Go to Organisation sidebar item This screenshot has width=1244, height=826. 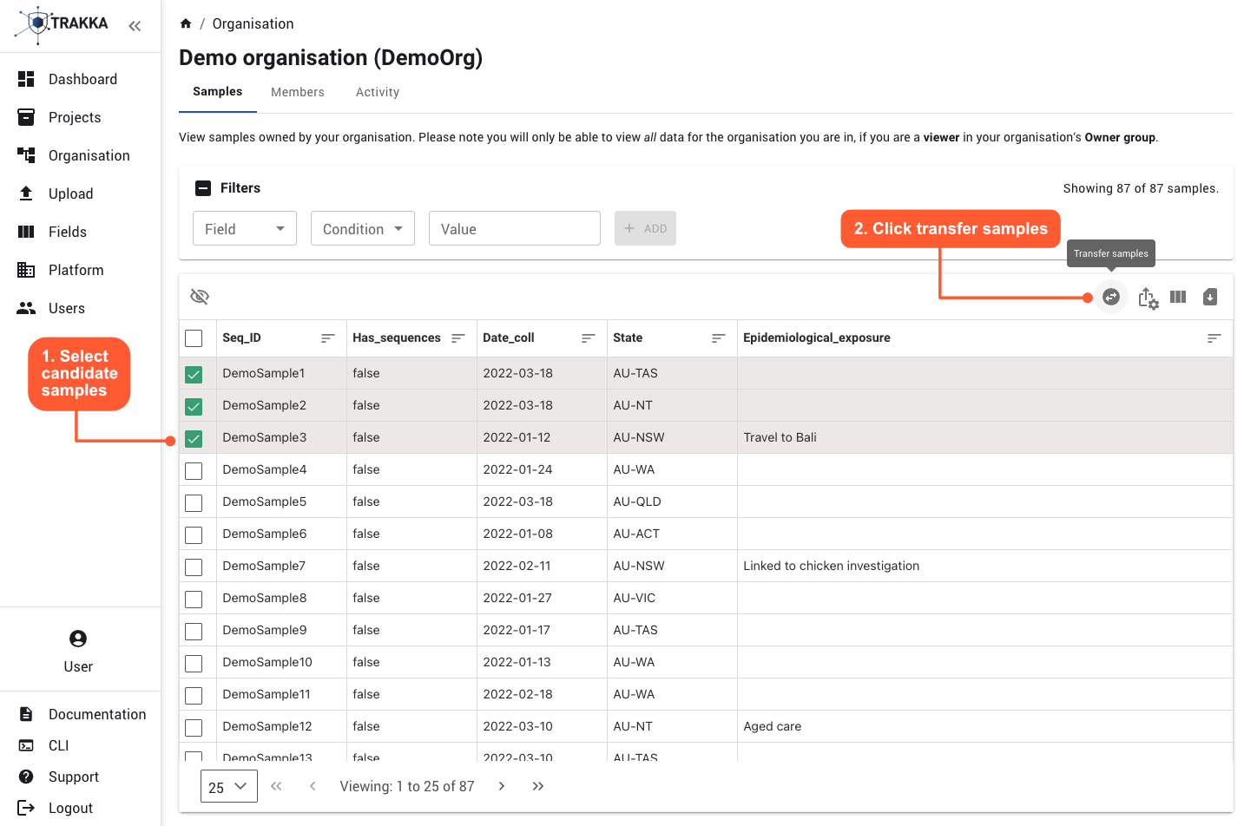pos(80,155)
